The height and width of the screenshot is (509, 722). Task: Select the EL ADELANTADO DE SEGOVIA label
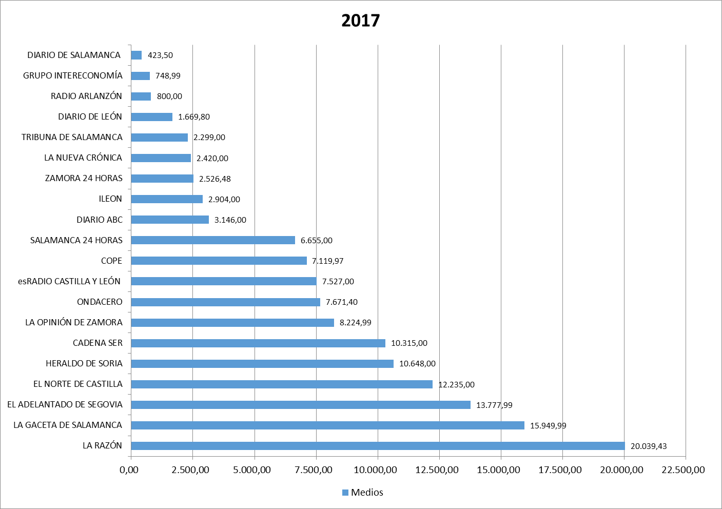pos(65,404)
